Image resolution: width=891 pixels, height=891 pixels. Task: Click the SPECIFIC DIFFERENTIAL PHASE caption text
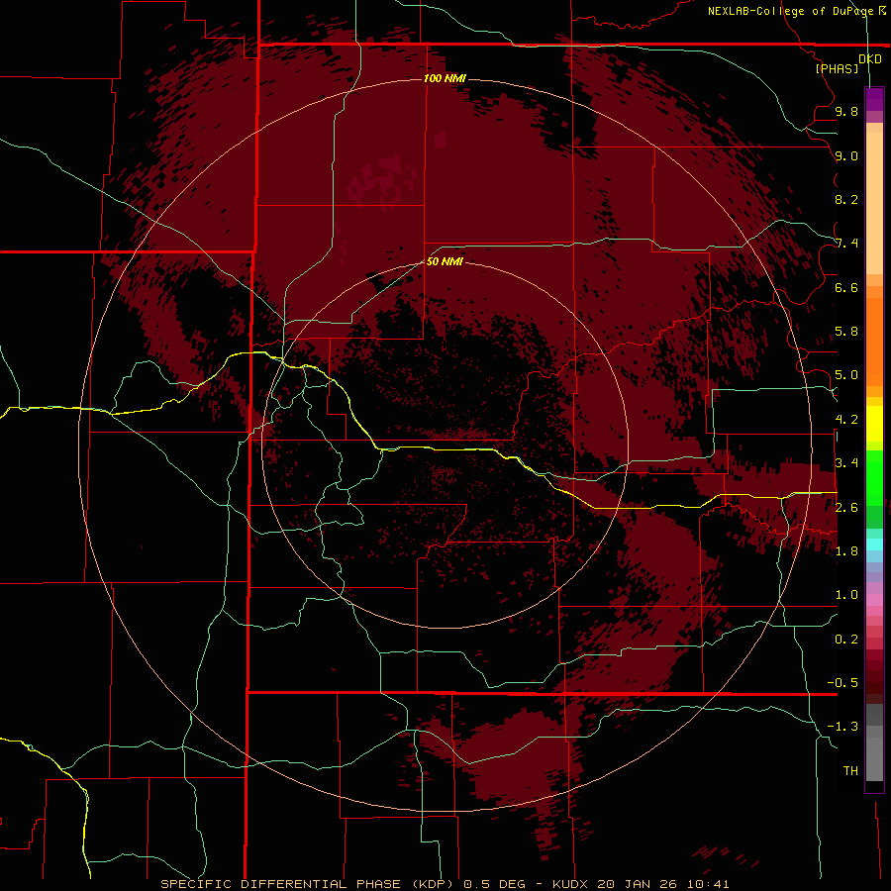pos(281,884)
